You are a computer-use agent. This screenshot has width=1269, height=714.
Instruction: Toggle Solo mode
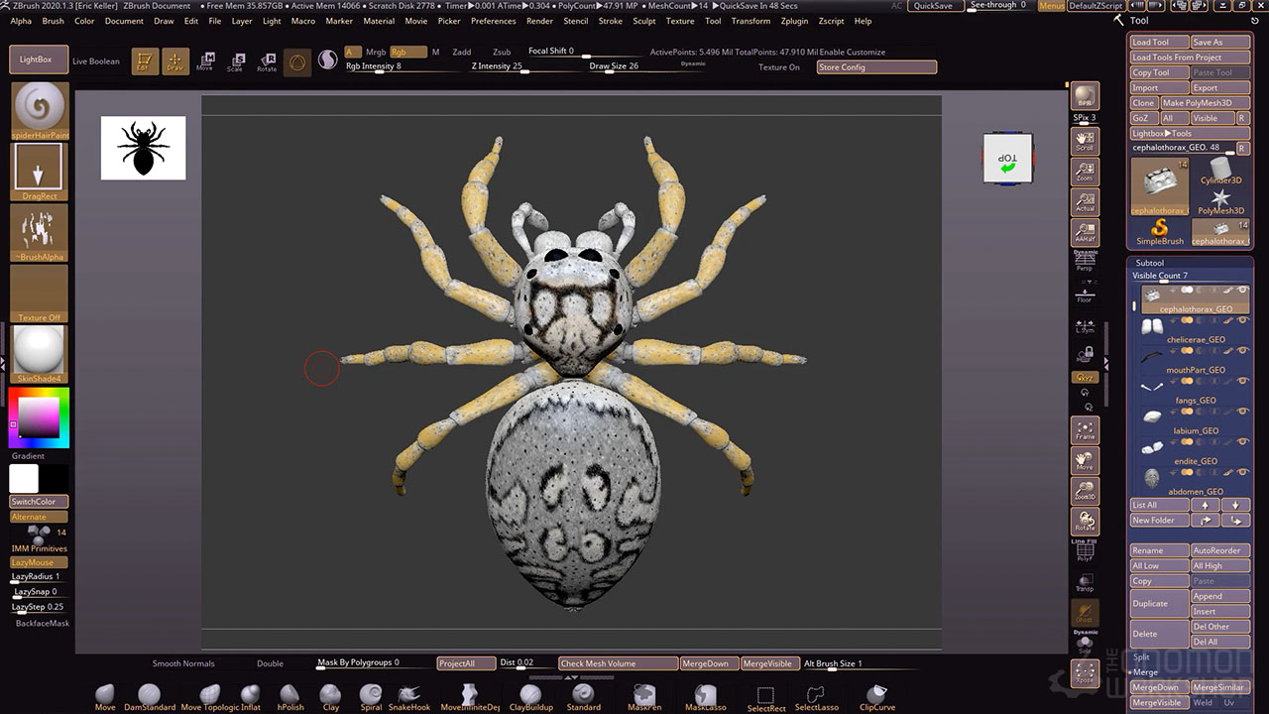coord(1086,646)
